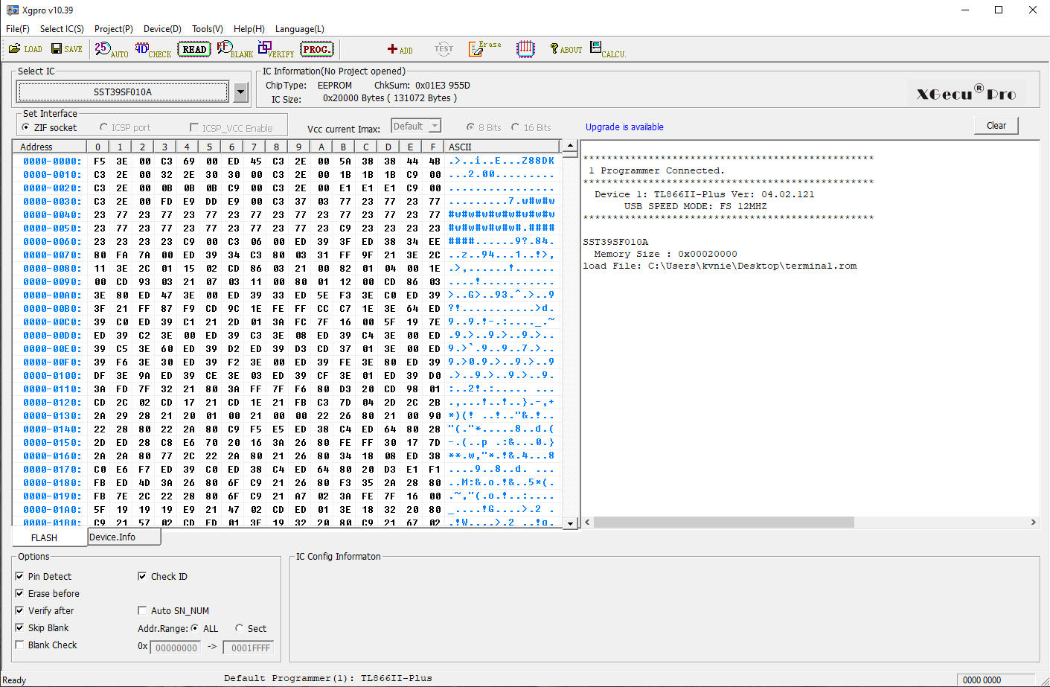Click the Erase chip toolbar icon
1050x687 pixels.
pos(484,49)
